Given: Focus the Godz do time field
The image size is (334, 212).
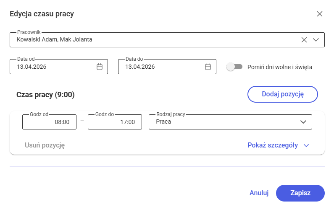Looking at the screenshot, I should click(115, 122).
